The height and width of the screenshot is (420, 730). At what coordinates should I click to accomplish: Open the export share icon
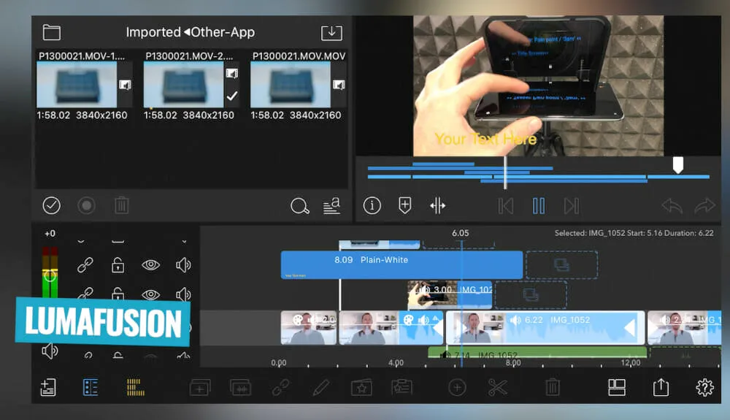click(x=661, y=387)
